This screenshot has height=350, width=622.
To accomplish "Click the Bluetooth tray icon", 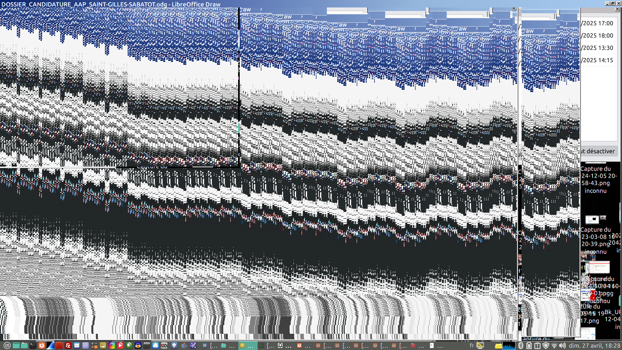I will pos(521,345).
